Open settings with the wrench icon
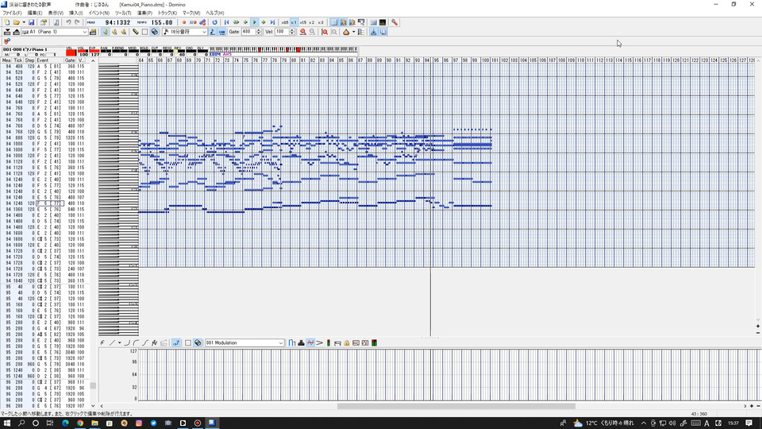This screenshot has width=762, height=429. (x=394, y=22)
